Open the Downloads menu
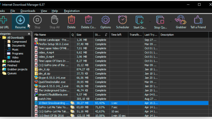The width and height of the screenshot is (212, 119). (x=28, y=11)
